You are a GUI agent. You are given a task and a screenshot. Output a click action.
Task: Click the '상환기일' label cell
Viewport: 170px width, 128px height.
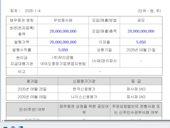(x=104, y=50)
